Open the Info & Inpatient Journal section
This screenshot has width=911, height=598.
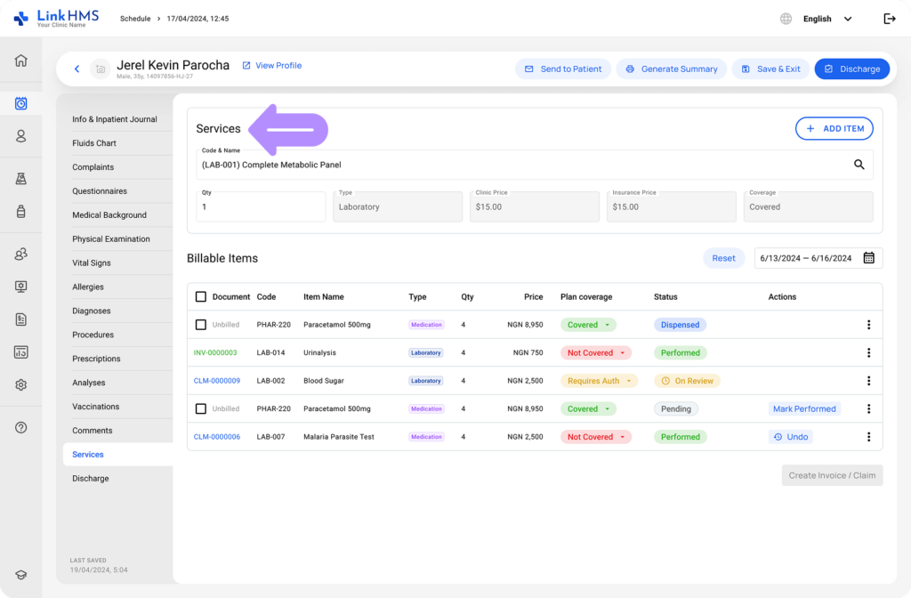(x=115, y=119)
